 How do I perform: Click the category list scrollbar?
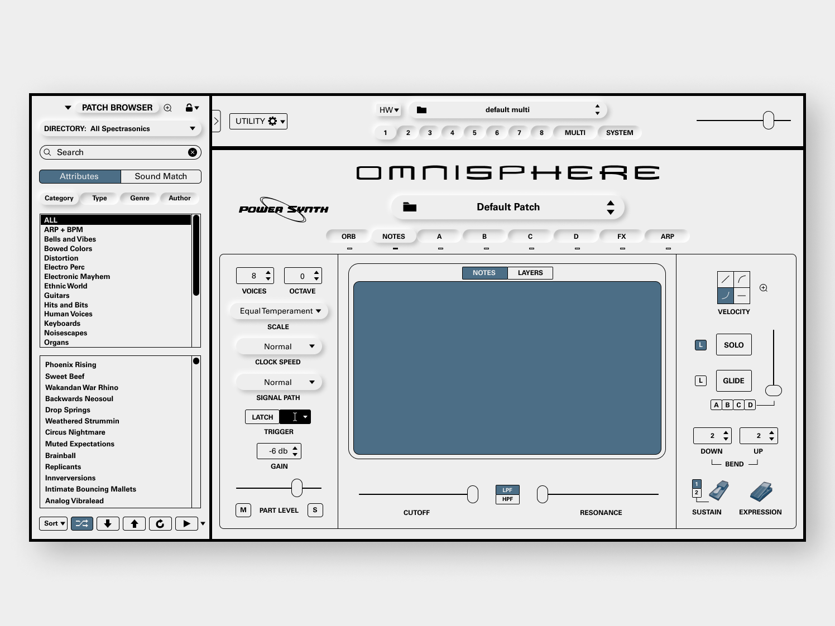pos(196,255)
